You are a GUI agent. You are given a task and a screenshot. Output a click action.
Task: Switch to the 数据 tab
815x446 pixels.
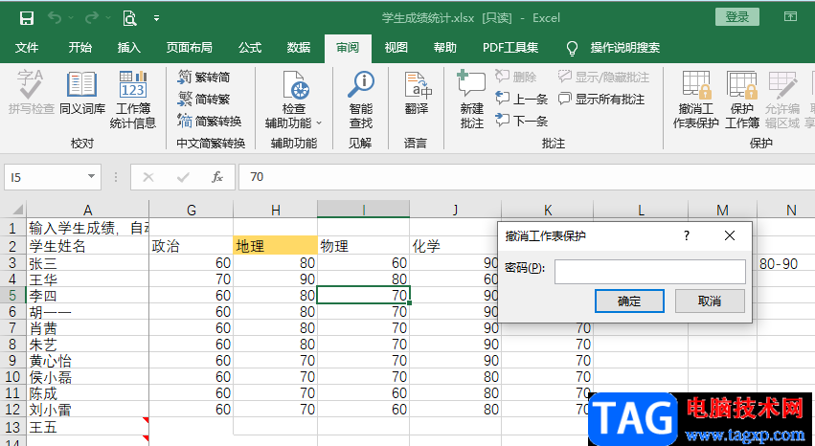pyautogui.click(x=299, y=48)
